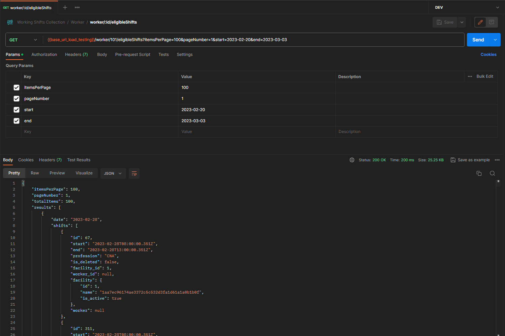505x336 pixels.
Task: Click the Query Params heading
Action: tap(20, 66)
